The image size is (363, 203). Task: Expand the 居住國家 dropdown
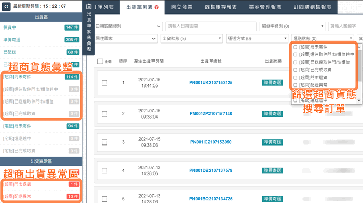125,39
